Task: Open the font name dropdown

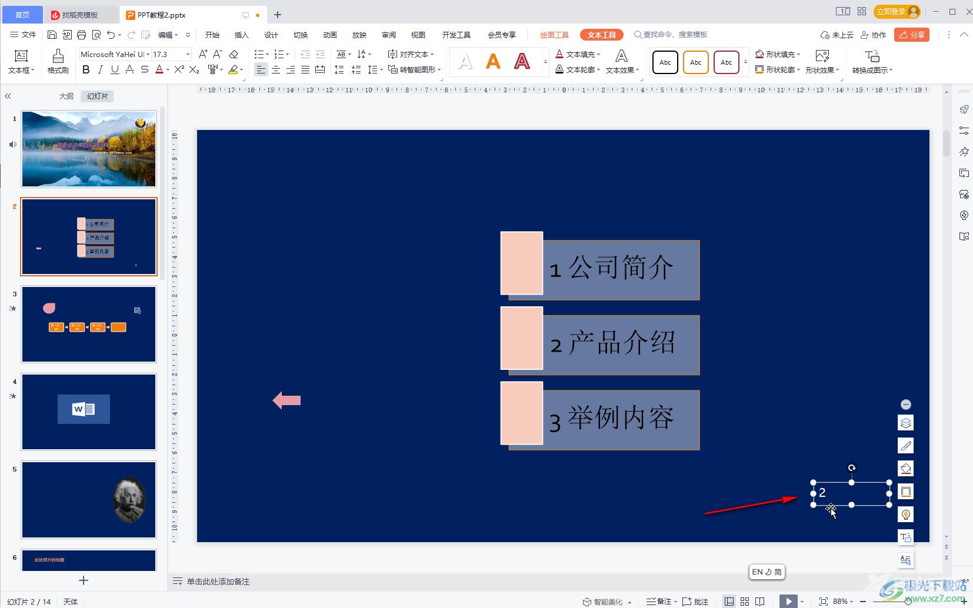Action: (148, 54)
